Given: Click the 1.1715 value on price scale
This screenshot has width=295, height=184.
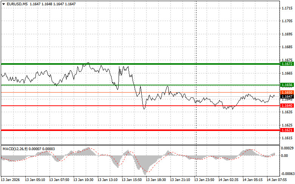Looking at the screenshot, I should [x=287, y=8].
